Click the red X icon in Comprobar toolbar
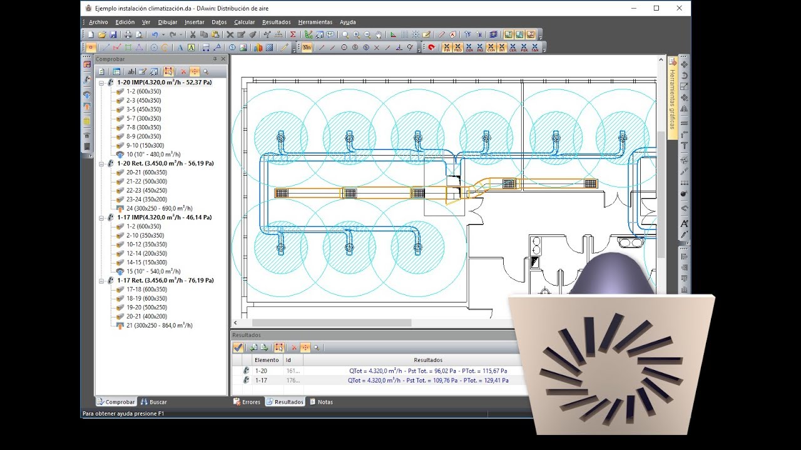Viewport: 801px width, 450px height. click(183, 72)
